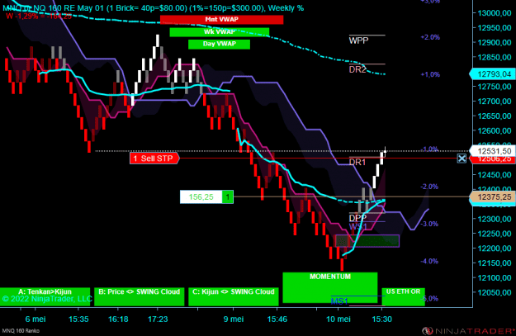Viewport: 516px width, 336px height.
Task: Select the 156,25 position P&L label
Action: [201, 196]
